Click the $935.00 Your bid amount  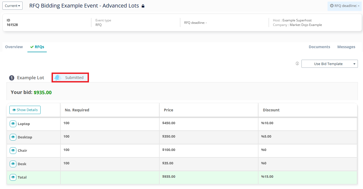[x=43, y=92]
